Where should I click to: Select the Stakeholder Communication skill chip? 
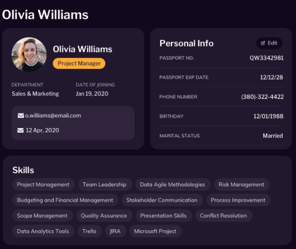[x=162, y=200]
